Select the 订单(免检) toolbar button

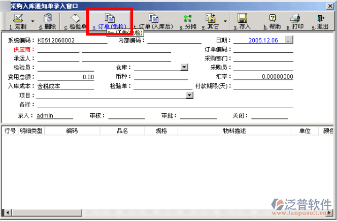109,21
